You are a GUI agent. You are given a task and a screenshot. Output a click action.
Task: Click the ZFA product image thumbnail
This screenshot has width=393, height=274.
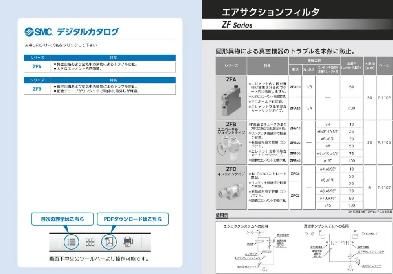[231, 101]
